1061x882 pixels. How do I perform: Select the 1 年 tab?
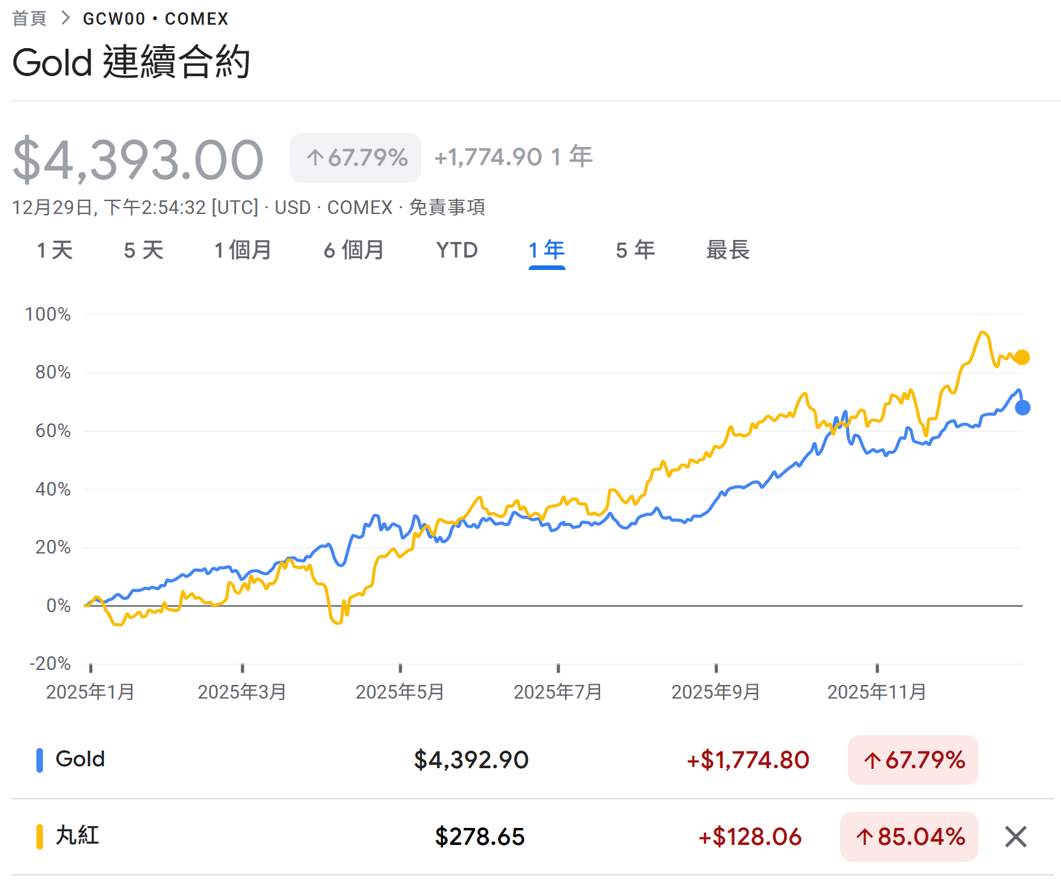click(x=546, y=250)
